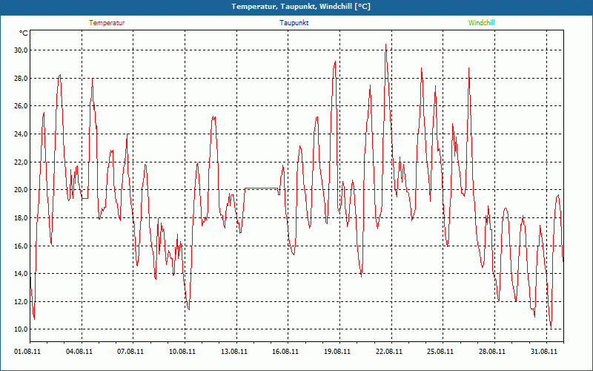Image resolution: width=593 pixels, height=371 pixels.
Task: Click the 10,0 y-axis value
Action: [21, 329]
